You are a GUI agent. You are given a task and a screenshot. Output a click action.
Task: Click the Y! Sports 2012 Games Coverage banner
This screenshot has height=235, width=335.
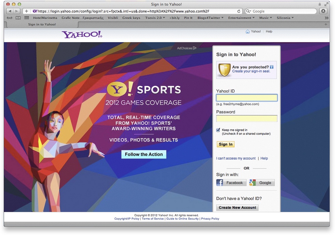point(144,93)
